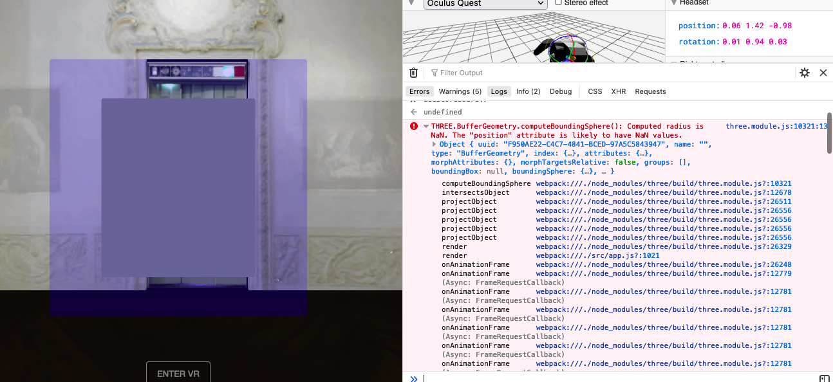Click the split-pane icon at bottom right of console

[825, 378]
